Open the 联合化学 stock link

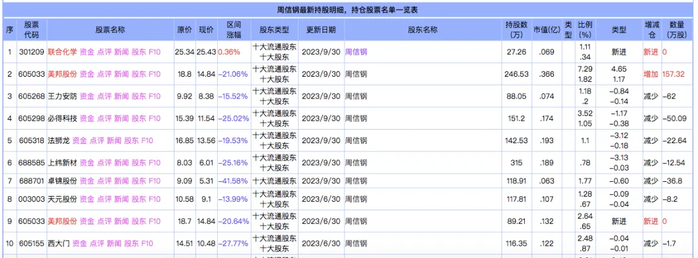point(62,52)
